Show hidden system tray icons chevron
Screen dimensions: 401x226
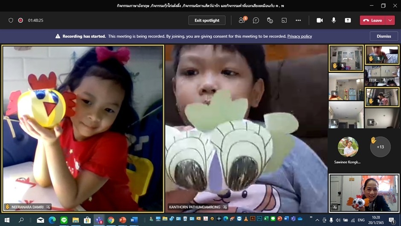point(317,220)
